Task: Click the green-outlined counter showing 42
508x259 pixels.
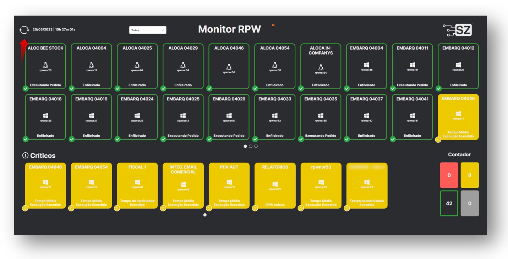Action: [x=449, y=203]
